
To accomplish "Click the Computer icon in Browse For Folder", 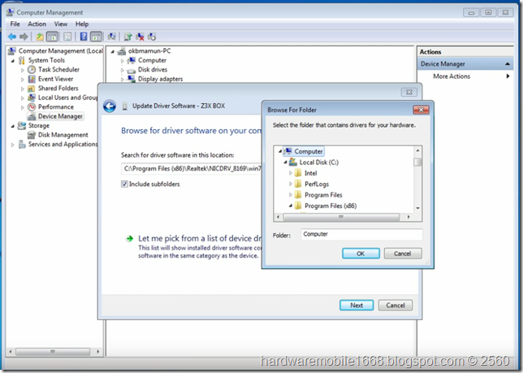I will point(288,151).
